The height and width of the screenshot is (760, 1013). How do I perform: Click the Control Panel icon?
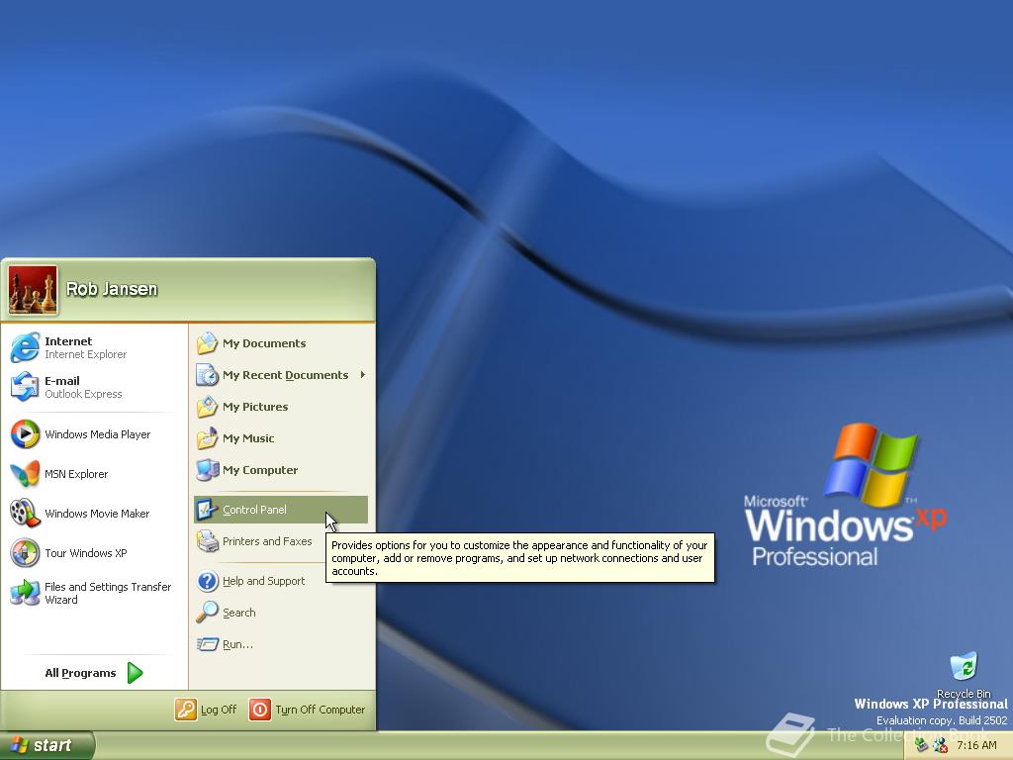coord(208,510)
